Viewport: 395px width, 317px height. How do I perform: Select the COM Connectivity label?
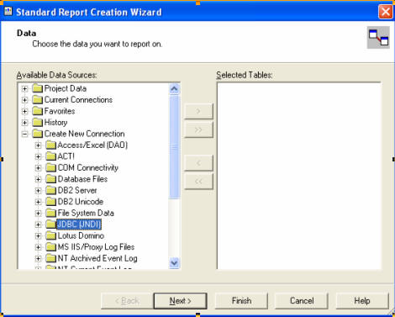[x=87, y=167]
